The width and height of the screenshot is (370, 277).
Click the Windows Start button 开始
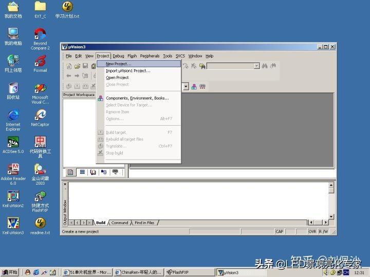tap(10, 272)
